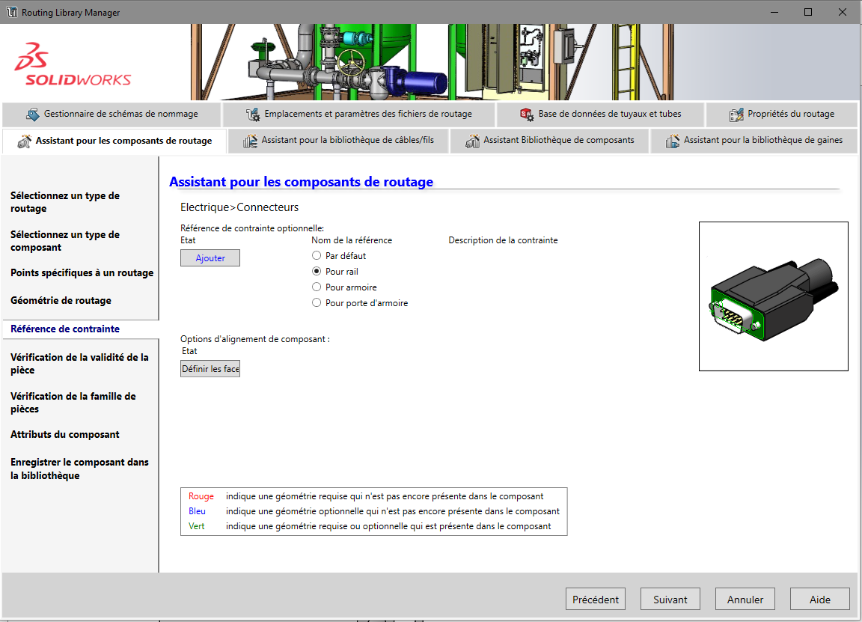Switch to Assistant pour la bibliothèque de câbles/fils

[x=339, y=141]
